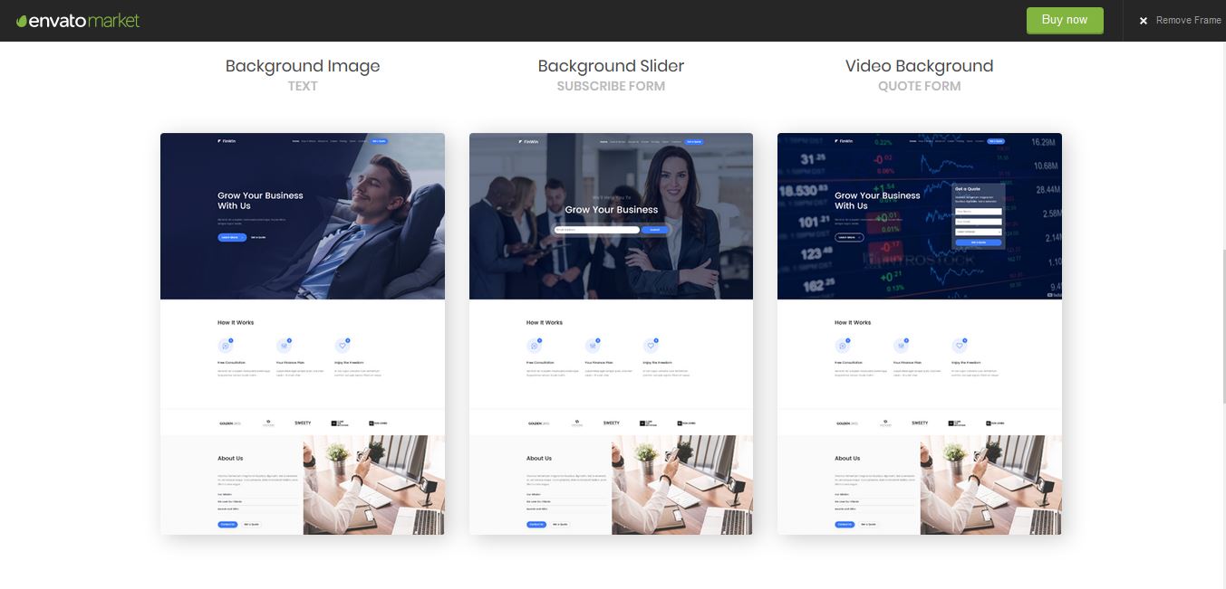1226x589 pixels.
Task: Click FinWin logo in the Background Image preview
Action: 227,141
